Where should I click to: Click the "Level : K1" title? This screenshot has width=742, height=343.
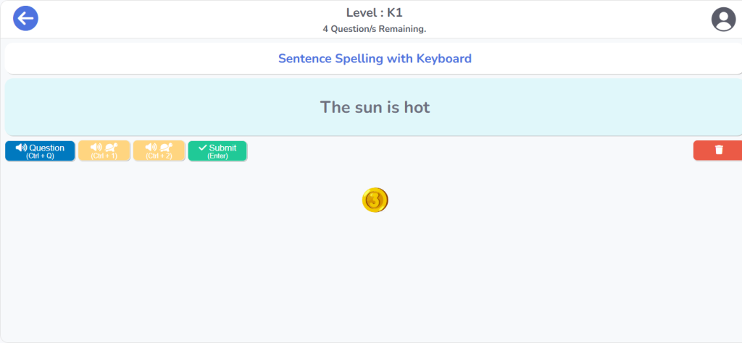374,12
